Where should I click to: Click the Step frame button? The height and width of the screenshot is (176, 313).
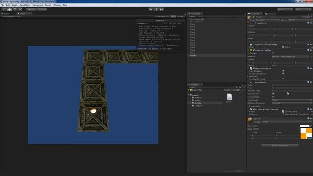(161, 9)
